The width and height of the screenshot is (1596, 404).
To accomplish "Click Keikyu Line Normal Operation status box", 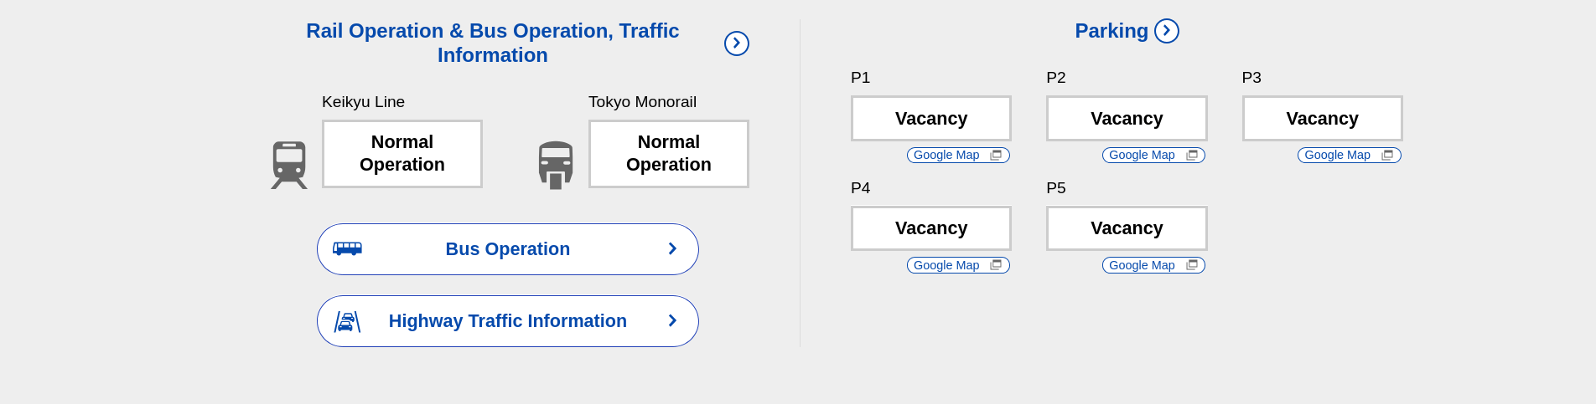I will pos(402,154).
